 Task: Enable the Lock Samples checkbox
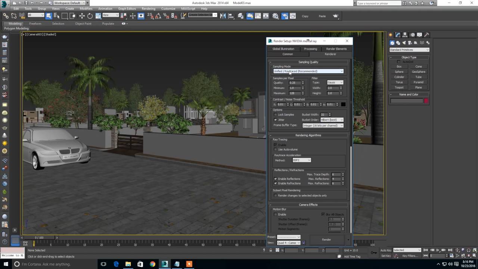276,115
